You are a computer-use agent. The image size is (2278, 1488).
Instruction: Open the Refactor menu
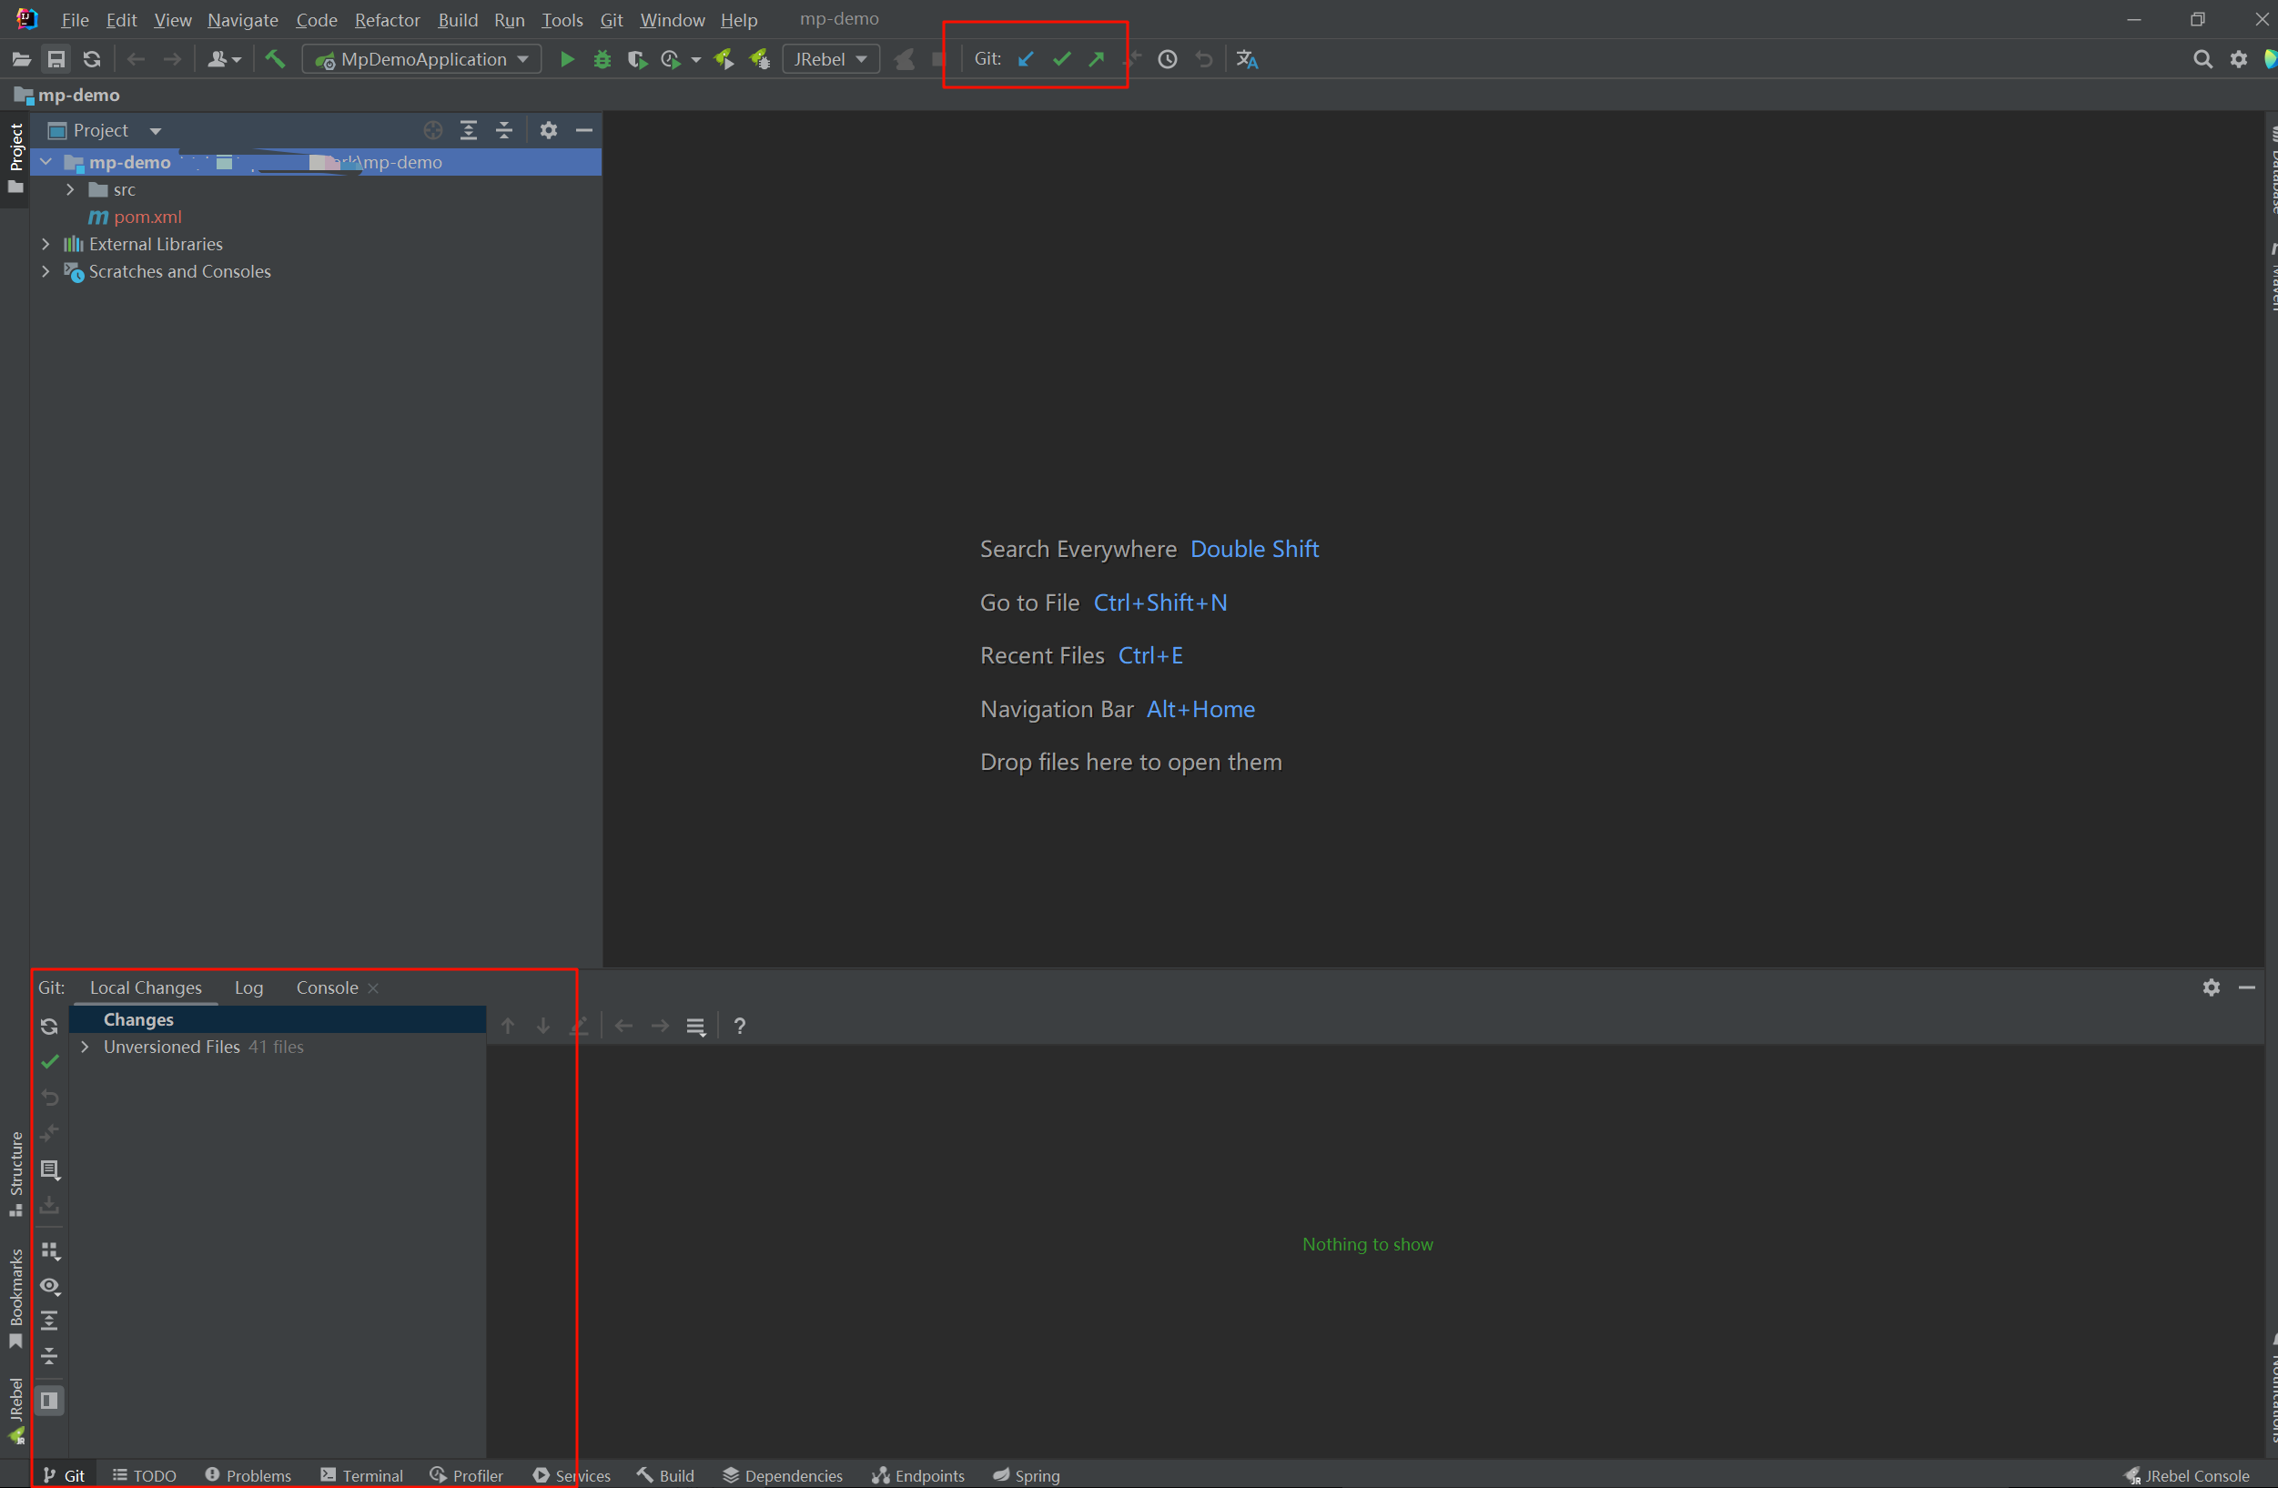click(387, 19)
